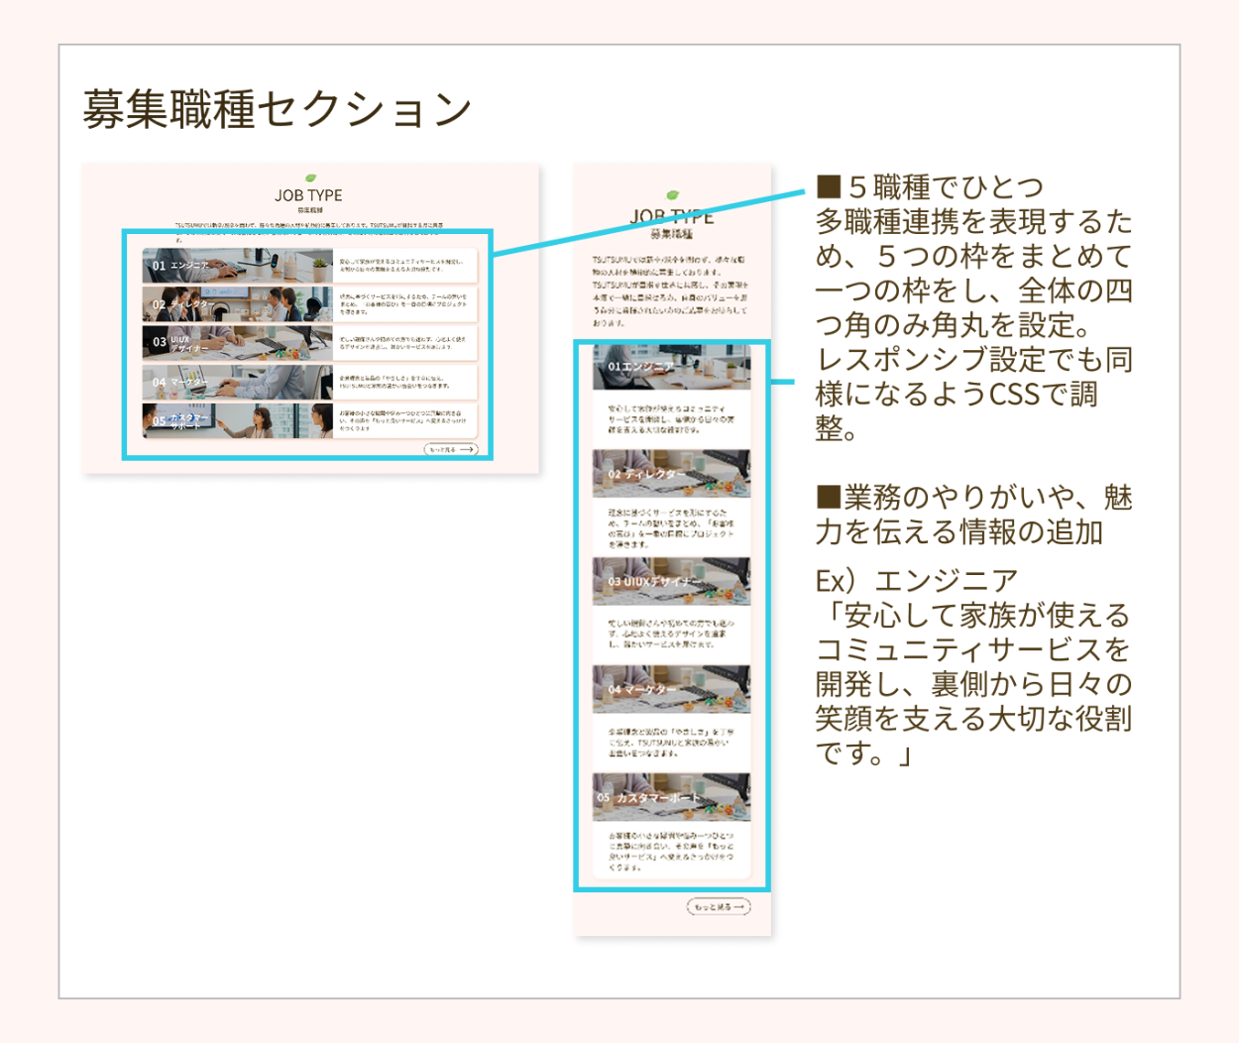Viewport: 1239px width, 1043px height.
Task: Click the black square bullet before 5職種でひとつ
Action: [x=829, y=186]
